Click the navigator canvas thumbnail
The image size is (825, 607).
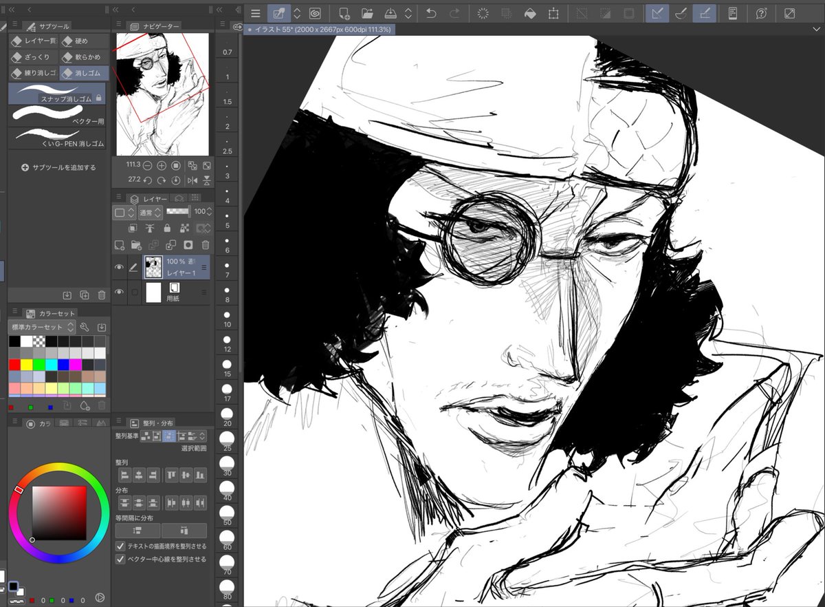162,94
